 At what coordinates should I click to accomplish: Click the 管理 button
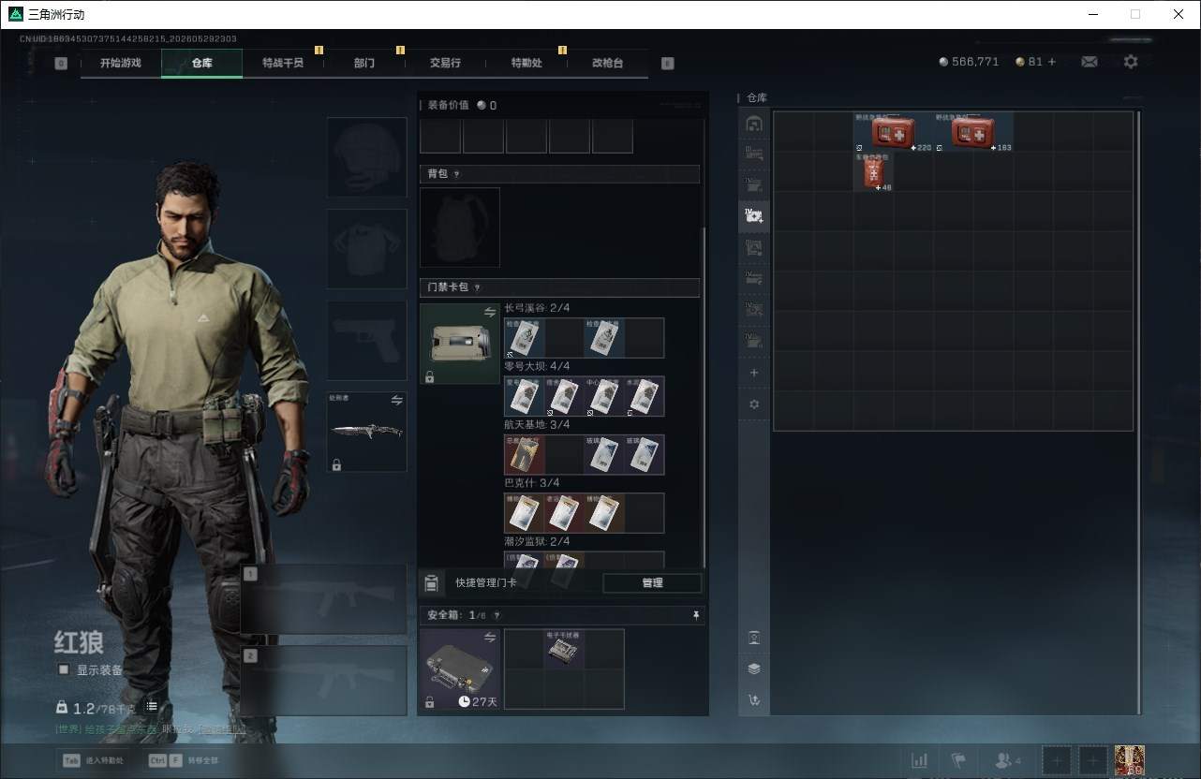tap(652, 582)
